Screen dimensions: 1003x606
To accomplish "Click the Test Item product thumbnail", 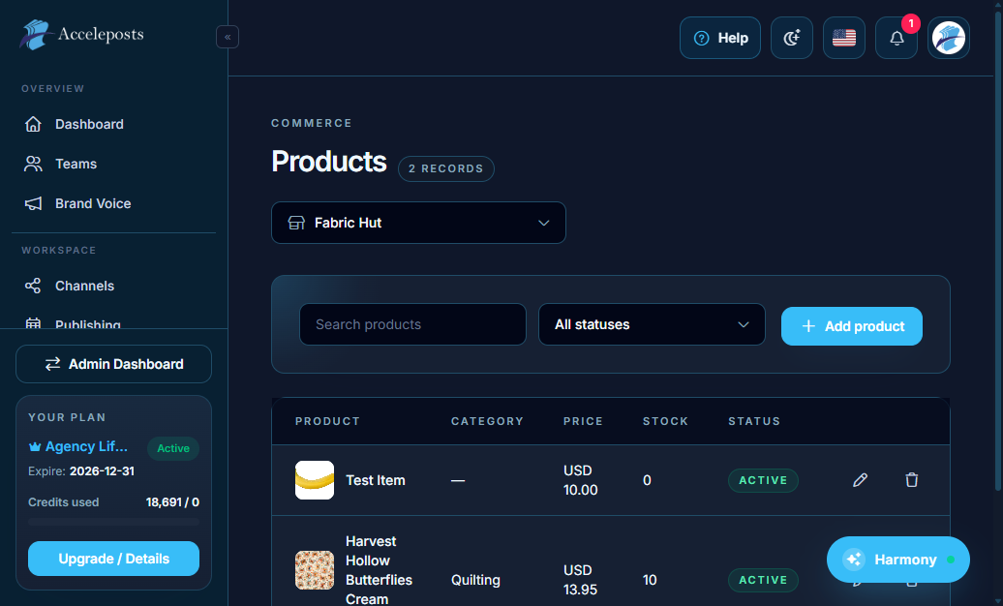I will [314, 480].
